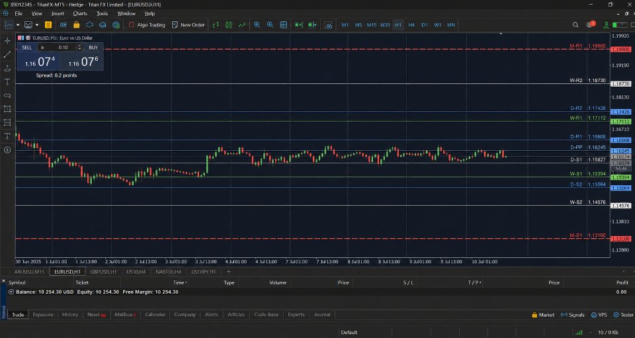
Task: Open a New Order
Action: [189, 24]
